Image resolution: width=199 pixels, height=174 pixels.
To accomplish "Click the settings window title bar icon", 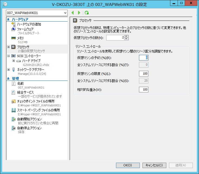I will point(5,4).
